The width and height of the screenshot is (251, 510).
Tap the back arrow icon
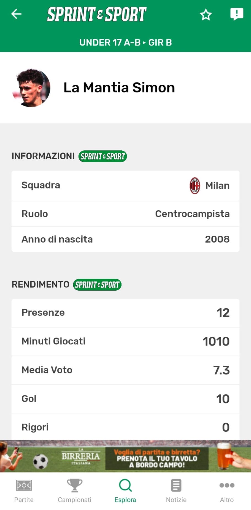point(16,14)
